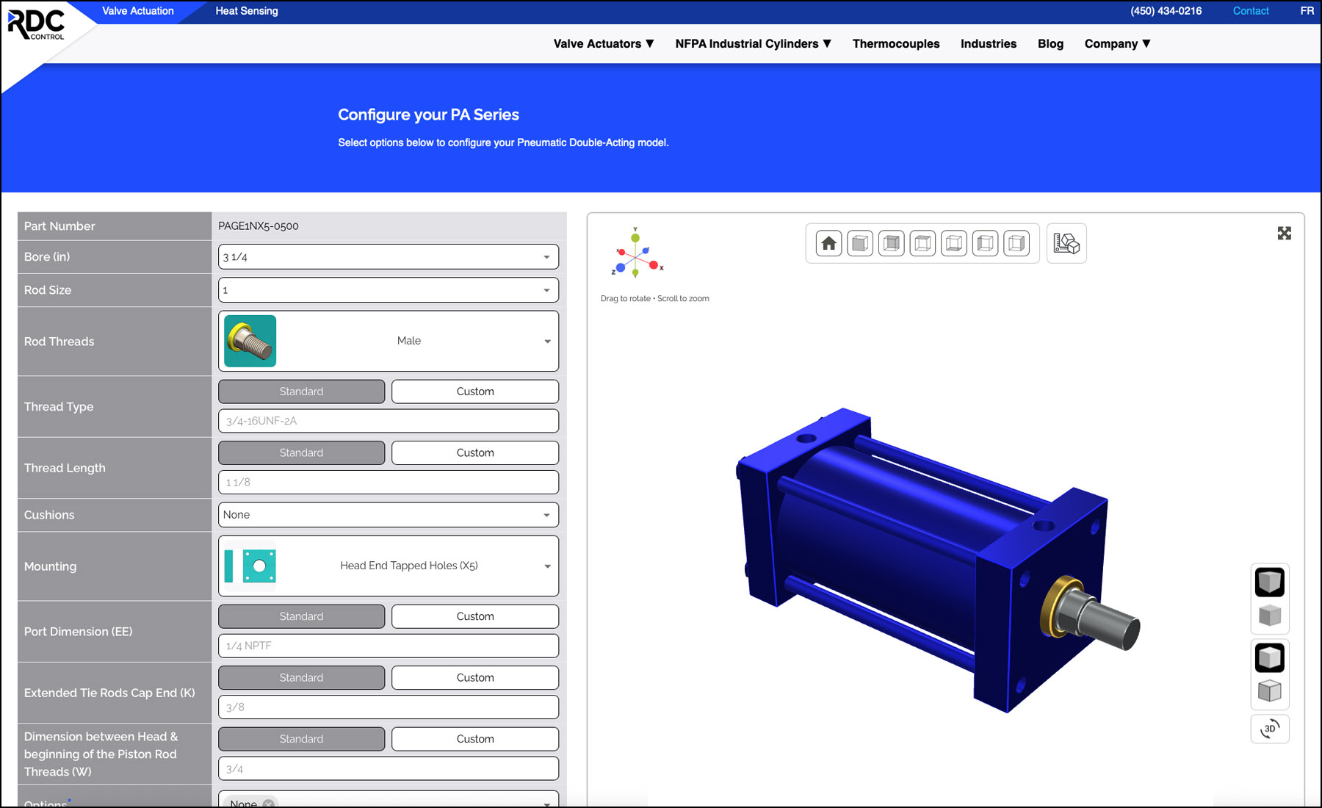Open the Bore (in) dropdown
This screenshot has height=808, width=1322.
(x=389, y=257)
